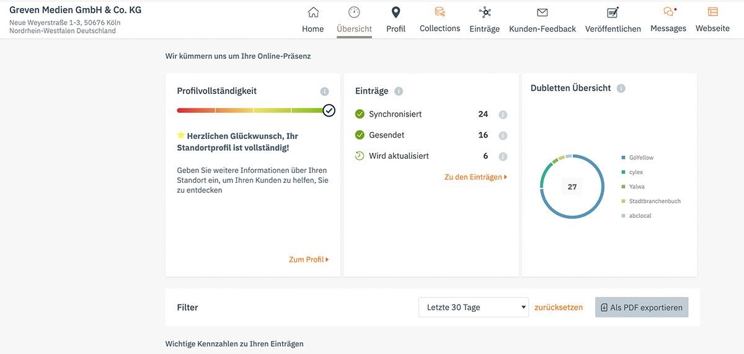The height and width of the screenshot is (354, 744).
Task: Toggle the GoYellow legend entry
Action: (x=641, y=158)
